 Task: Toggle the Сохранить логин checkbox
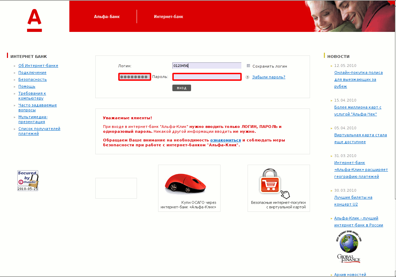tap(248, 66)
